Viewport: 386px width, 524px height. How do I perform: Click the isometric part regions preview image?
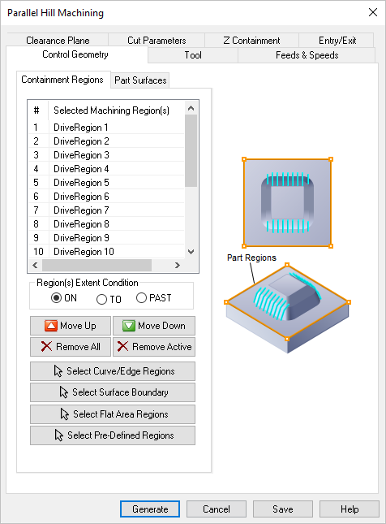[x=287, y=308]
